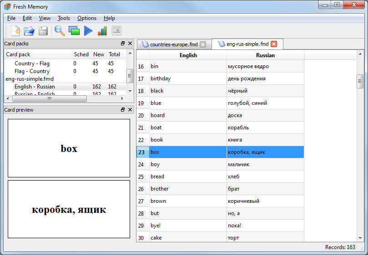This screenshot has height=255, width=368.
Task: Click the Sched column header
Action: point(81,54)
